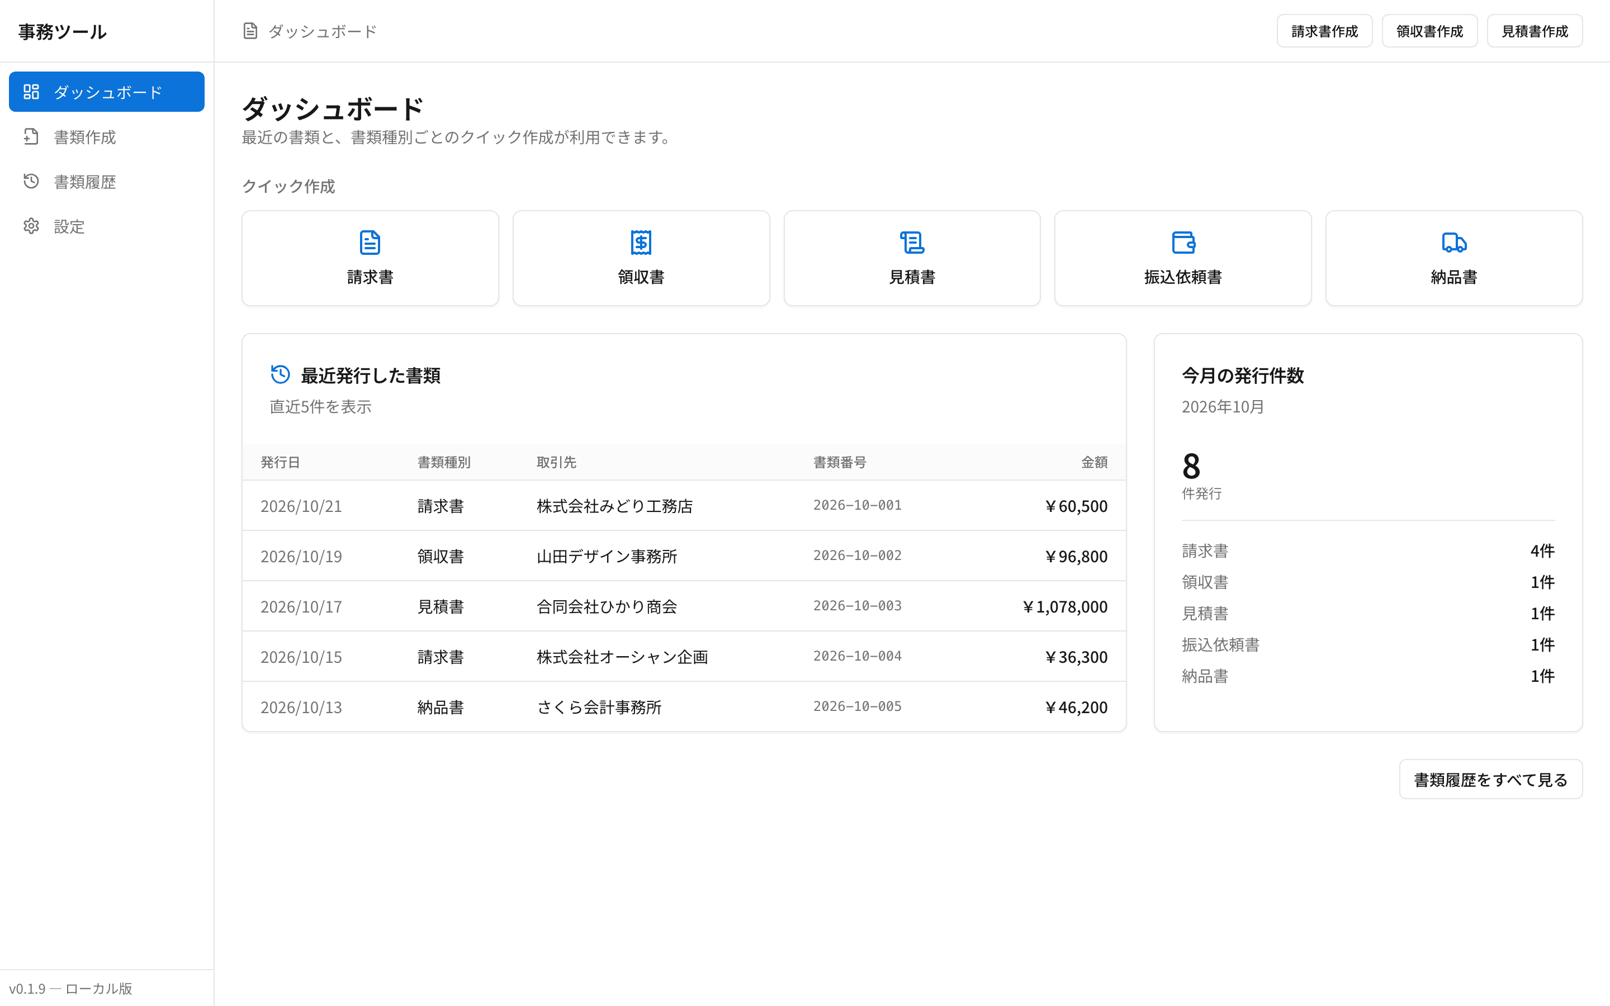
Task: Click the 書類作成 file-plus icon
Action: pyautogui.click(x=31, y=136)
